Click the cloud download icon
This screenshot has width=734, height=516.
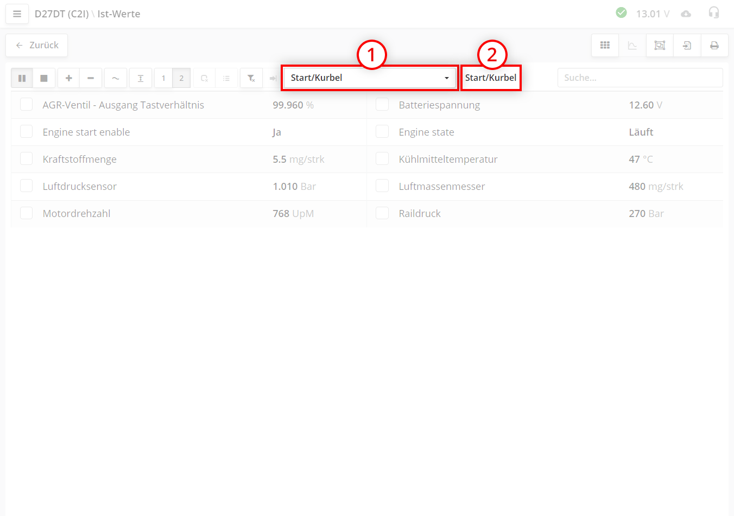click(x=686, y=14)
